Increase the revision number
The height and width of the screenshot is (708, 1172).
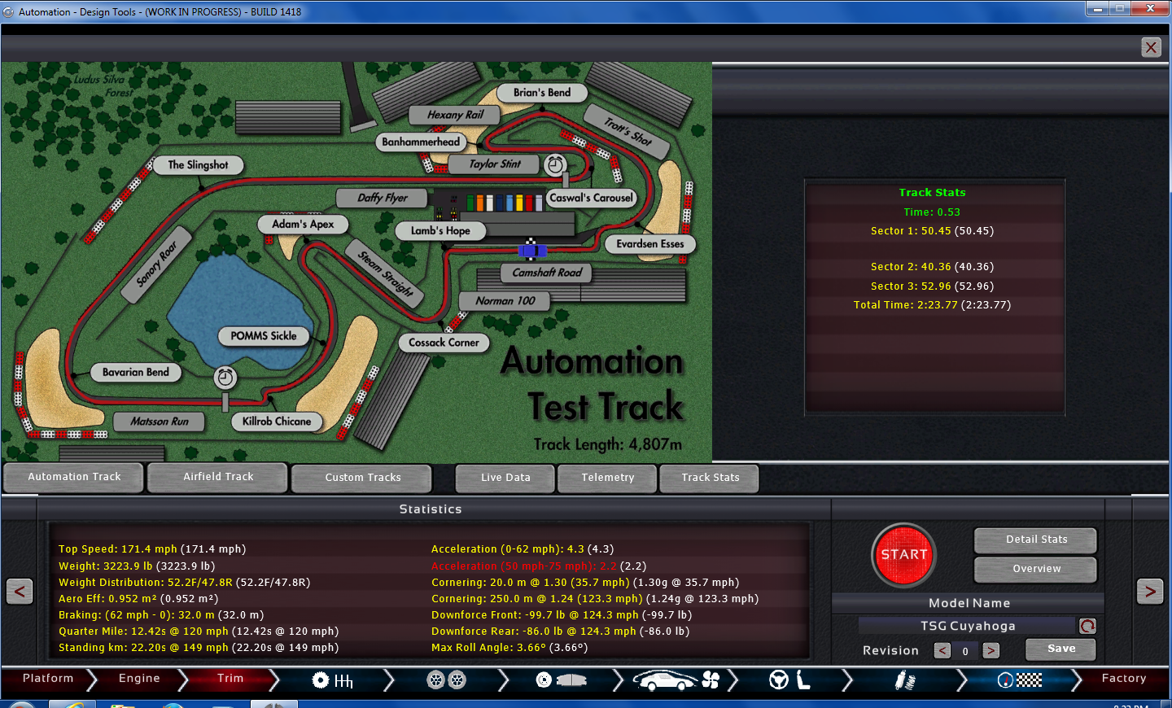click(991, 650)
